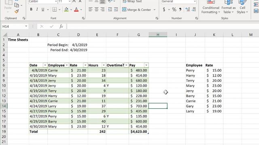
Task: Click Cancel X in formula bar
Action: 42,27
